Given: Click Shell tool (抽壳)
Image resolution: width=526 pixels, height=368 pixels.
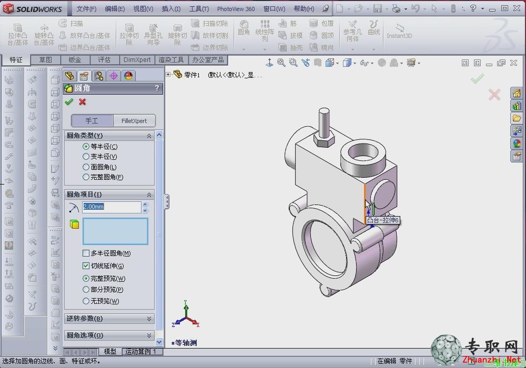Looking at the screenshot, I should click(x=290, y=48).
